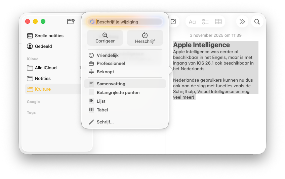Insert a table using toolbar icon
Viewport: 285px width, 179px height.
[x=218, y=22]
